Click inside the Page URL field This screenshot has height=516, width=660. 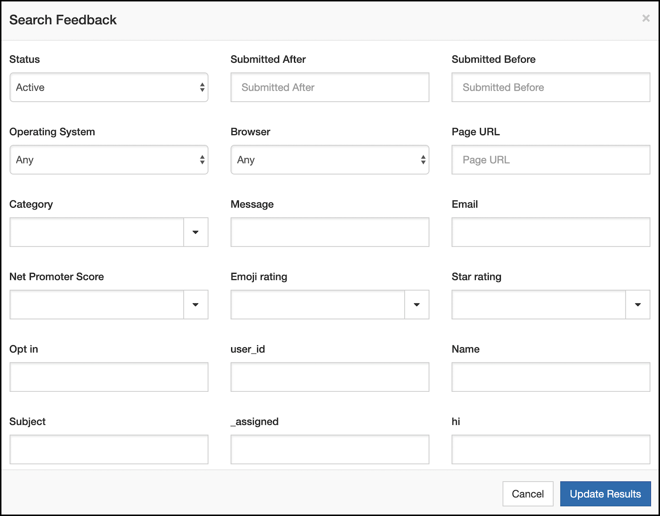click(550, 160)
